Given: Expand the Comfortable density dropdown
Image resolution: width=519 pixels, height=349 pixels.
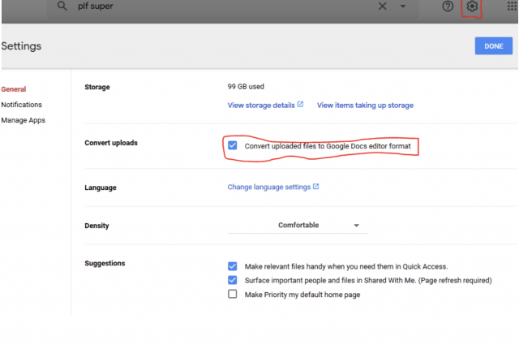Looking at the screenshot, I should [298, 225].
